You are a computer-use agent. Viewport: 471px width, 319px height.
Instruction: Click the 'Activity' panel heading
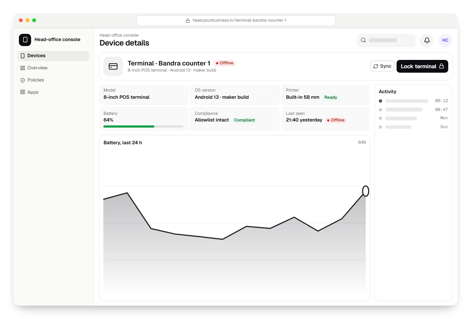[387, 92]
